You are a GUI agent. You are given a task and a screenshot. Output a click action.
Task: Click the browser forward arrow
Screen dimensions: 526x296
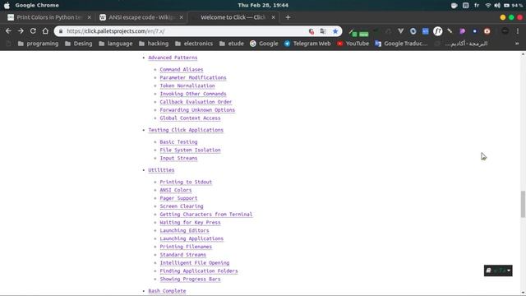click(21, 31)
